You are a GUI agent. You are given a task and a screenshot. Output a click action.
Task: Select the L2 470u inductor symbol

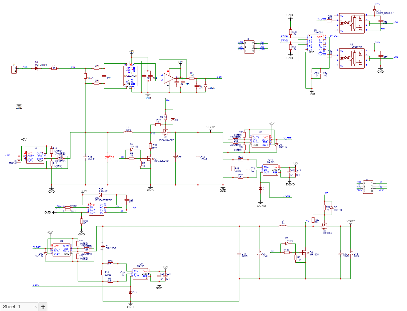pyautogui.click(x=128, y=132)
